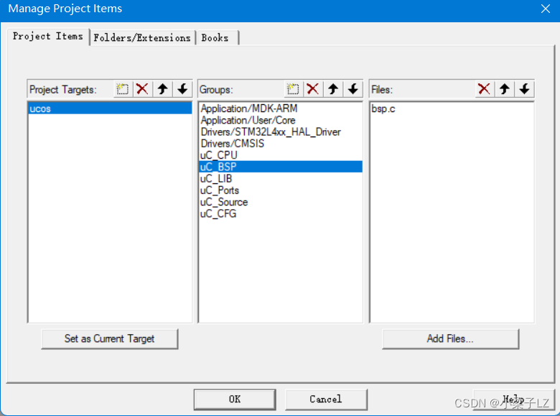Close the Manage Project Items dialog
Viewport: 560px width, 416px height.
click(546, 9)
